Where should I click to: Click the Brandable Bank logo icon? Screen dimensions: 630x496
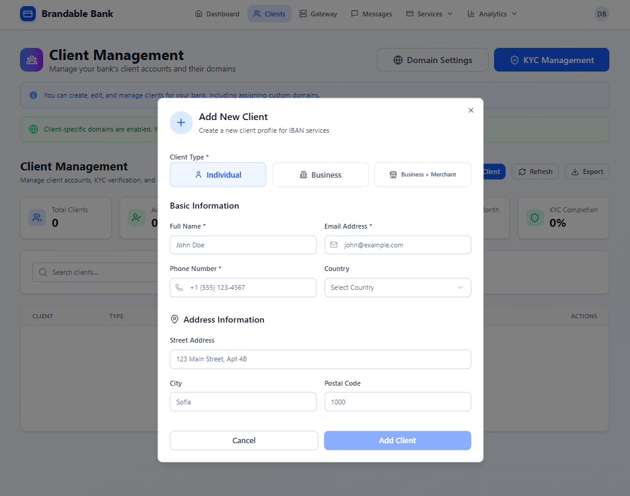click(x=28, y=13)
